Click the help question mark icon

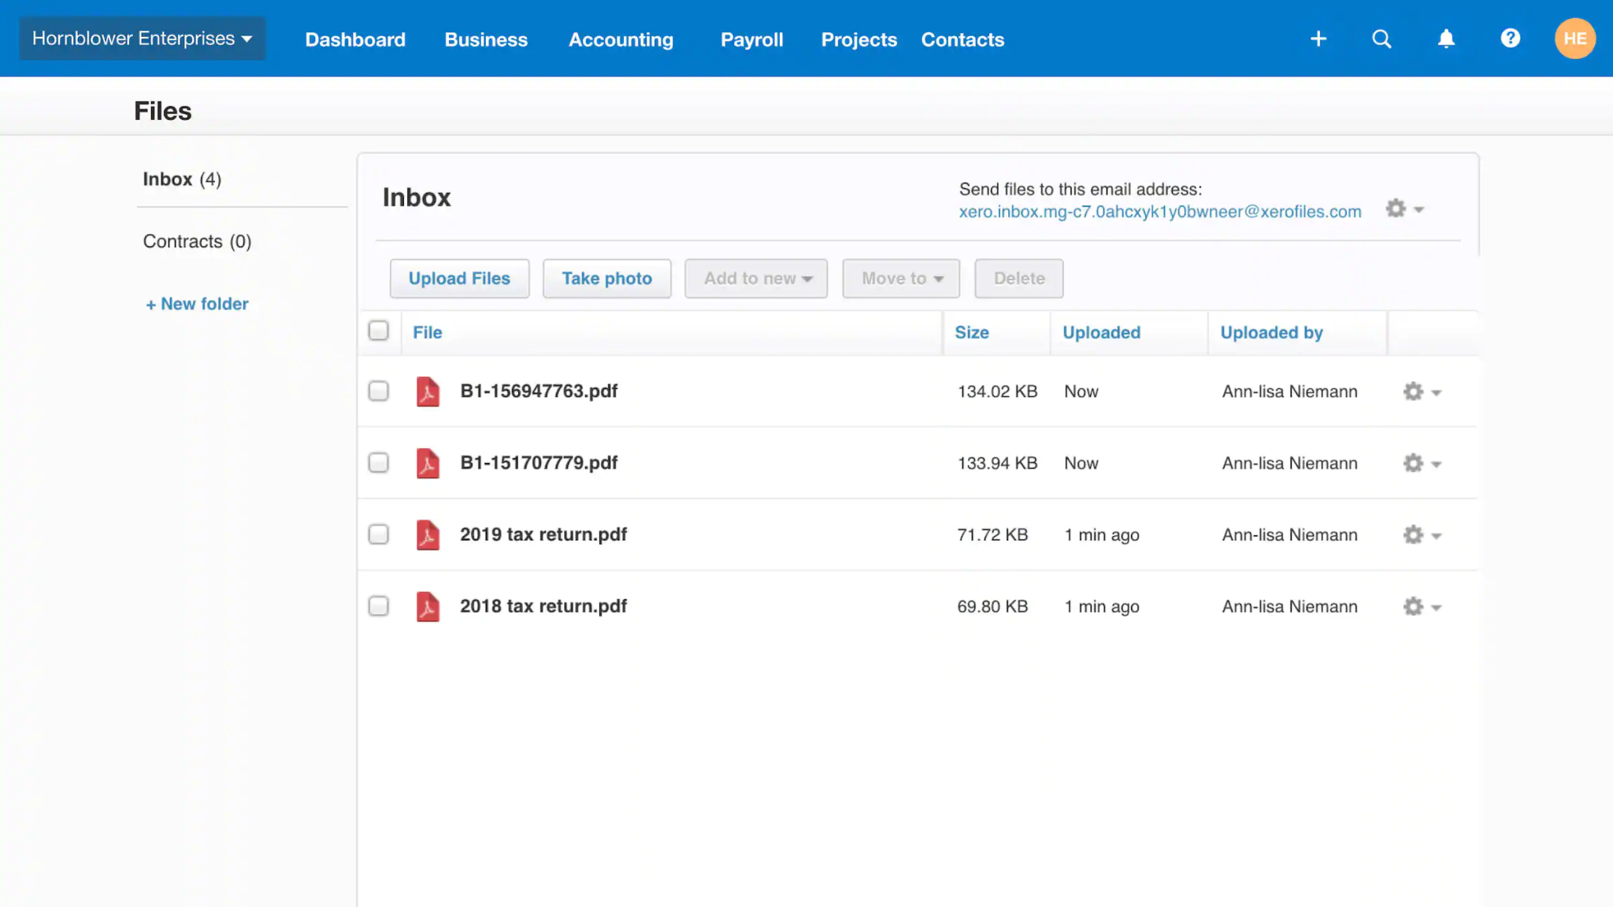(x=1510, y=39)
